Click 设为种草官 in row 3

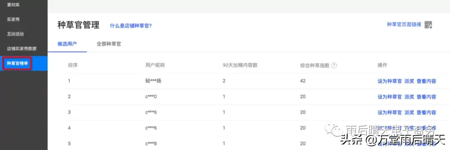point(390,112)
